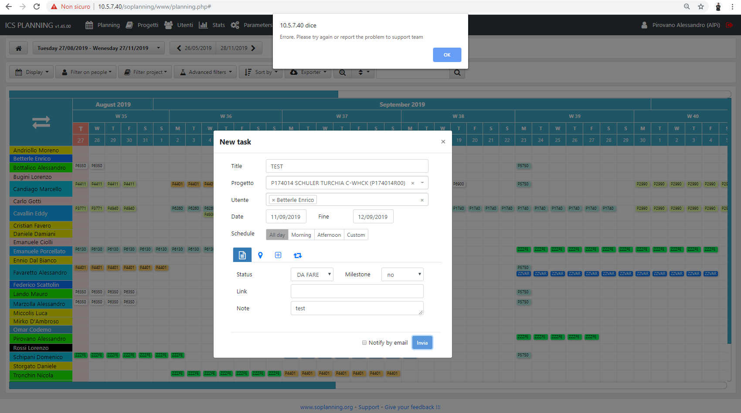Click the home icon button
This screenshot has height=413, width=741.
[18, 48]
